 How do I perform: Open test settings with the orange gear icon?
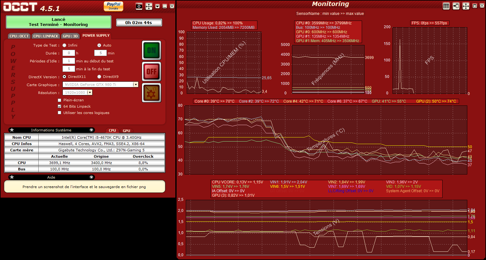(x=152, y=93)
